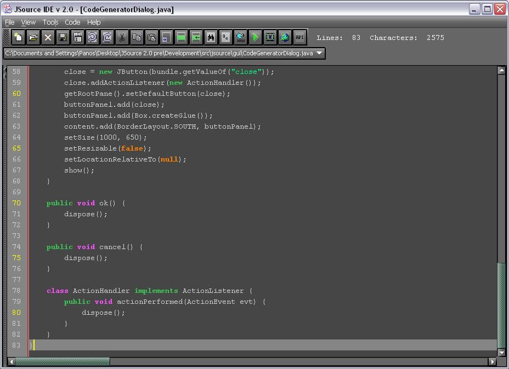The image size is (509, 369).
Task: Click 'BorderLayout.SOUTH' on line 63
Action: [x=156, y=126]
